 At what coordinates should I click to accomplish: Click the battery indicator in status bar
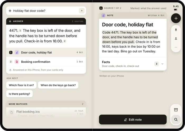click(176, 10)
